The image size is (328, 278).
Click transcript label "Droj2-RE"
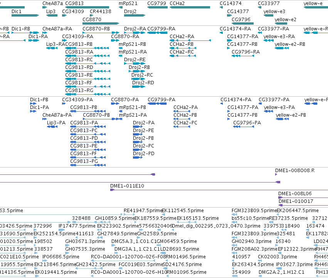(135, 60)
